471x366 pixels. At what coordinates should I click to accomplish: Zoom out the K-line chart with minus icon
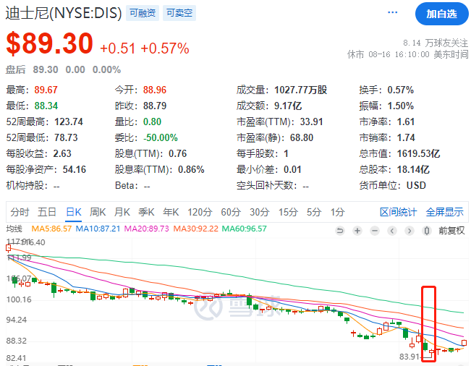coord(375,231)
